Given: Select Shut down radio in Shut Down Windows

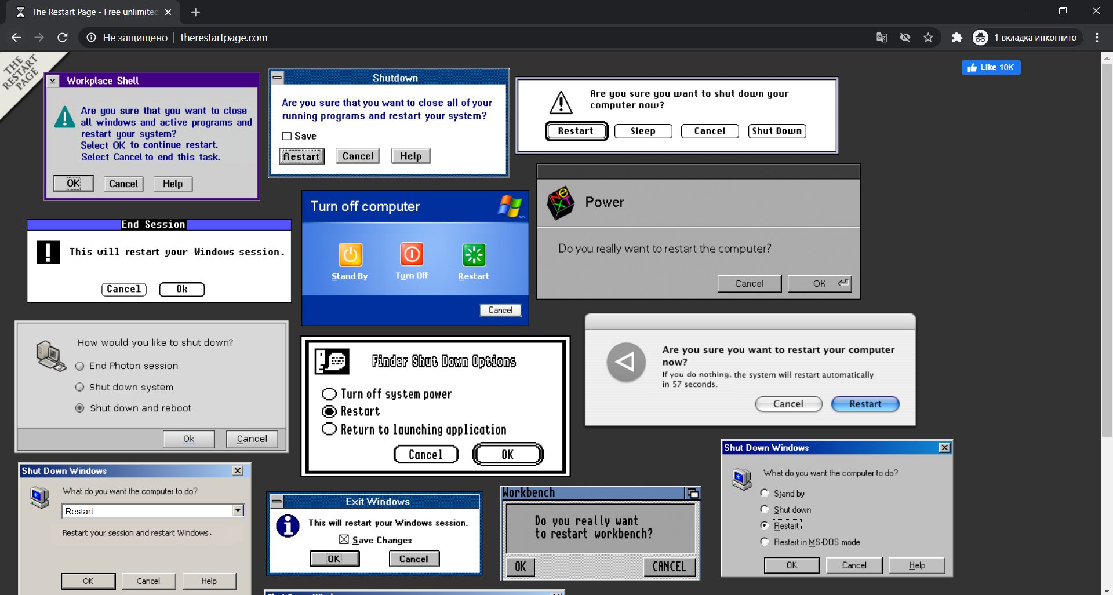Looking at the screenshot, I should 765,509.
